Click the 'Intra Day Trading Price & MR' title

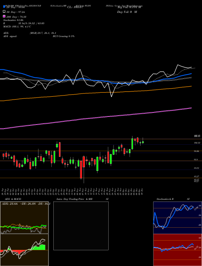pos(74,199)
